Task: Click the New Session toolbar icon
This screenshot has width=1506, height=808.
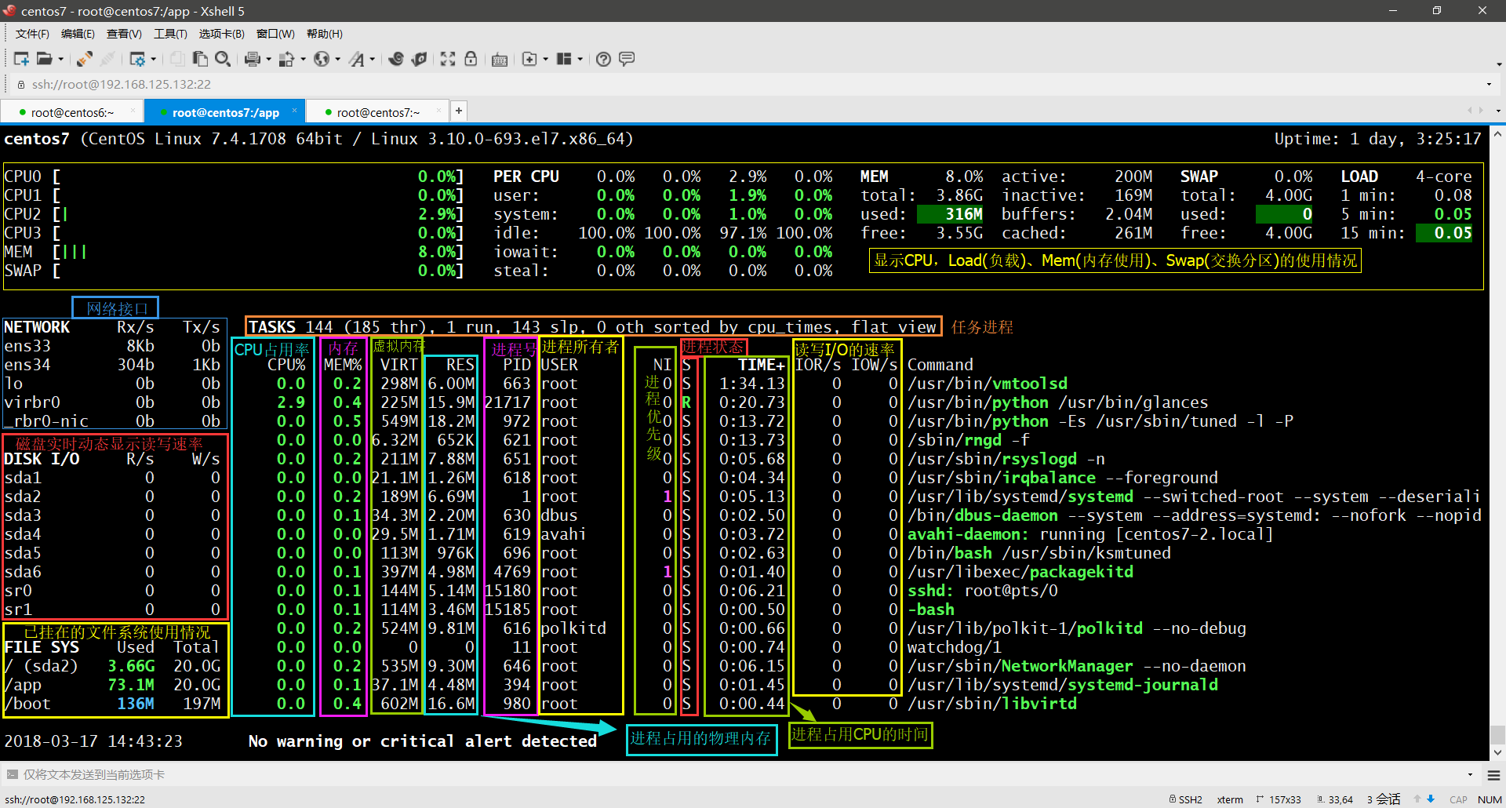Action: tap(21, 59)
